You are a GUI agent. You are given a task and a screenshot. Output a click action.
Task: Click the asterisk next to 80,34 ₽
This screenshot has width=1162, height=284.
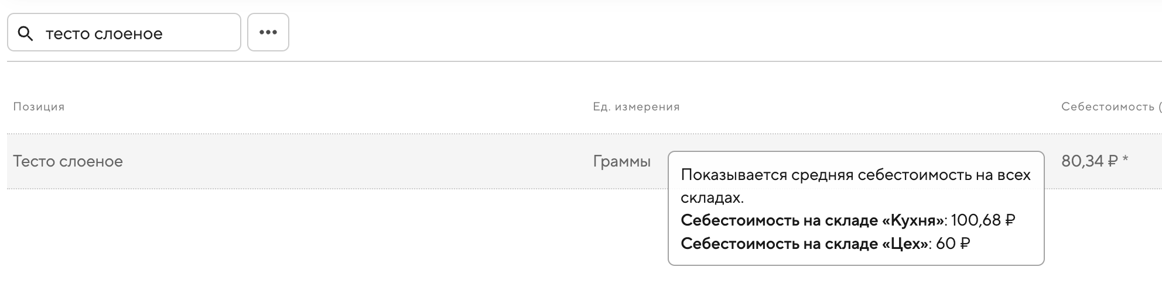1126,161
